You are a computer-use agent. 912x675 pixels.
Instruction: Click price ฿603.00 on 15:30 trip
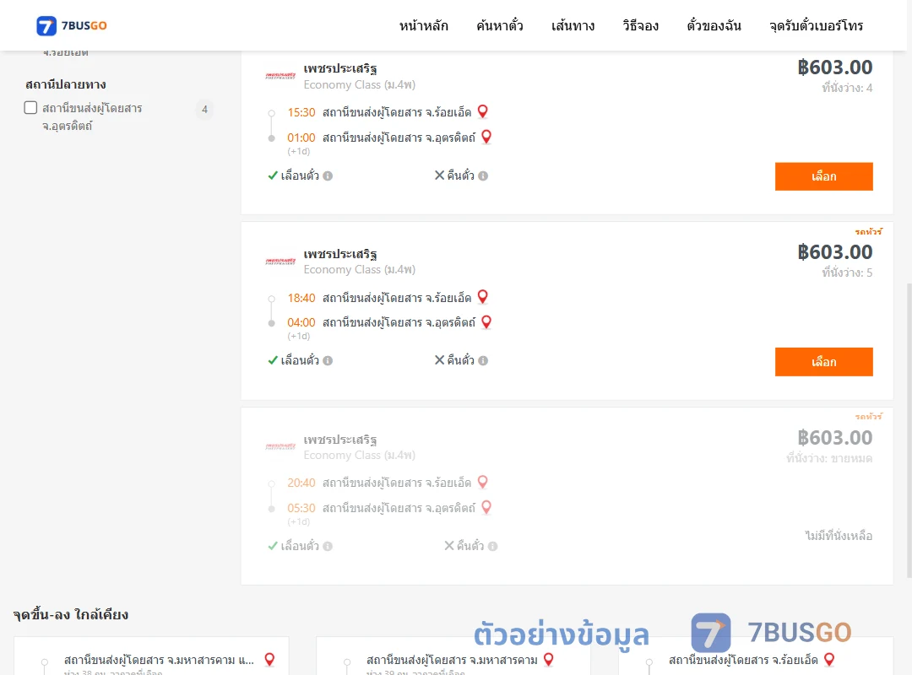[x=834, y=67]
